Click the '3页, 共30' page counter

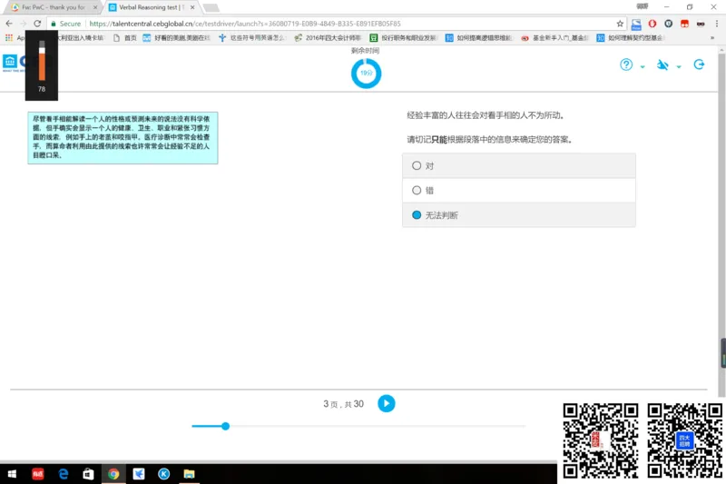[344, 404]
